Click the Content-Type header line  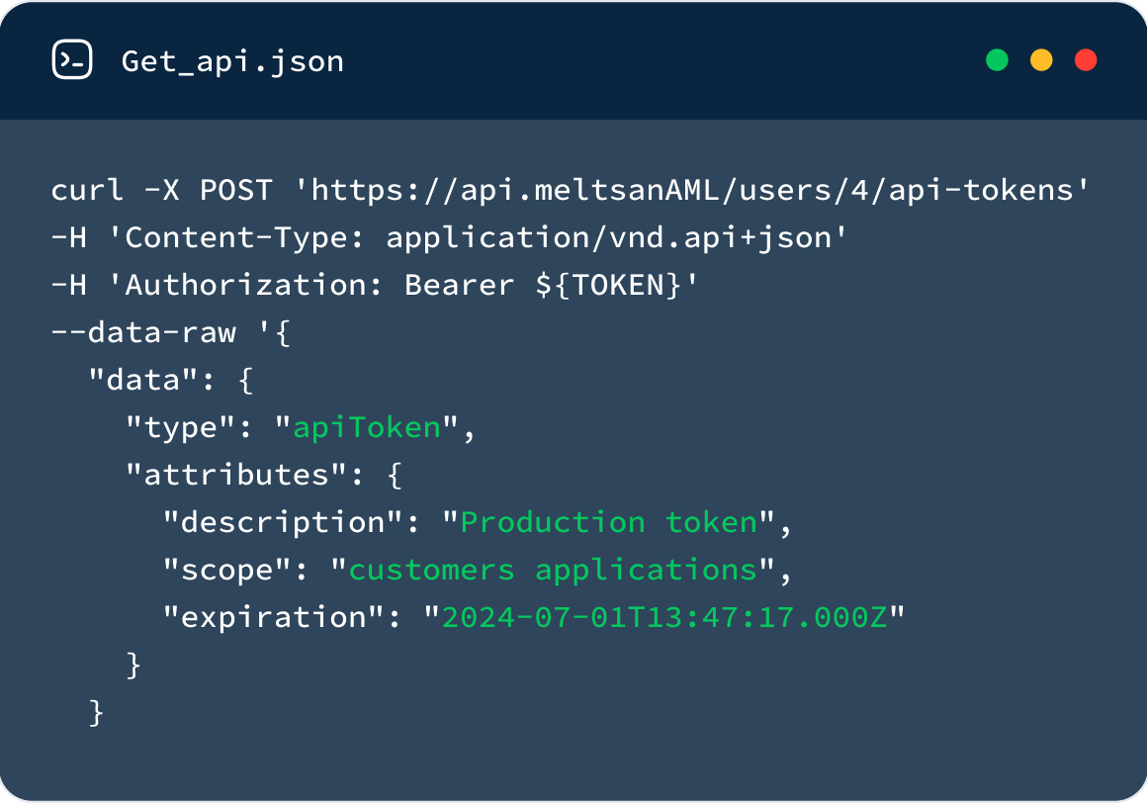[449, 237]
